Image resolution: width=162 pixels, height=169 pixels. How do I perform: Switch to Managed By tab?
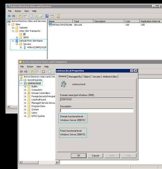click(75, 77)
